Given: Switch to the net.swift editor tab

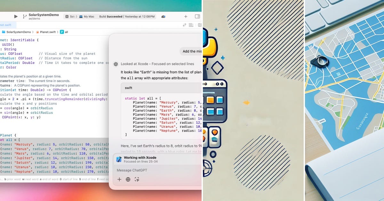Looking at the screenshot, I should pyautogui.click(x=6, y=25).
